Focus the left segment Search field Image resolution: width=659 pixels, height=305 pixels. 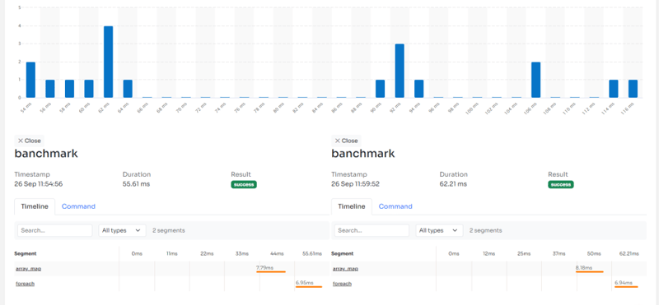click(x=54, y=230)
